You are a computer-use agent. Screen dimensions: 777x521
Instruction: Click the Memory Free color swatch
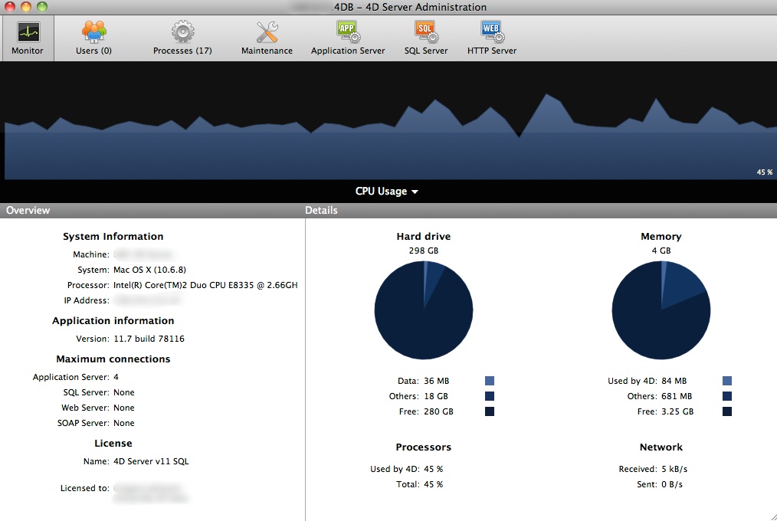[727, 411]
